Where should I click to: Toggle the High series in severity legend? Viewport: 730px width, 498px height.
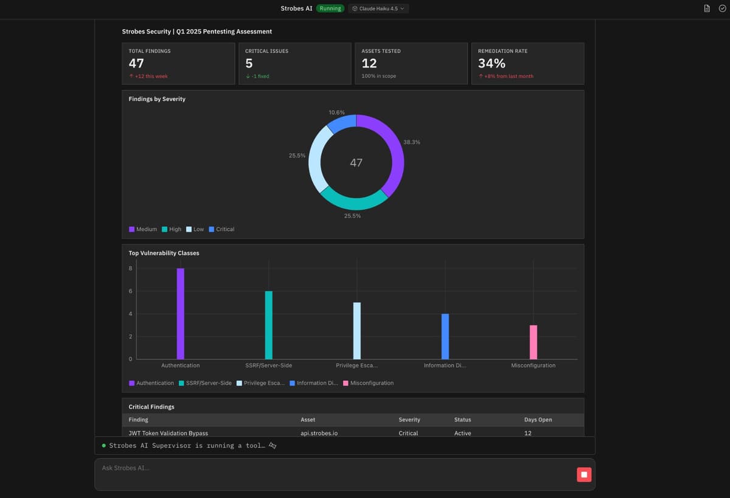click(x=172, y=229)
